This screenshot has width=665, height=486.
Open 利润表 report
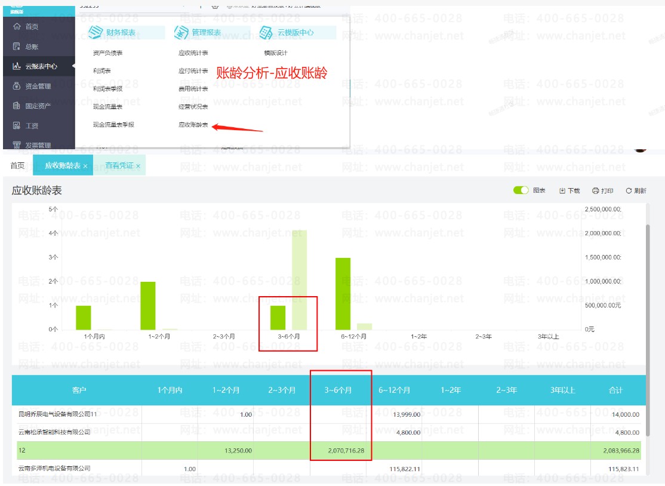coord(102,71)
